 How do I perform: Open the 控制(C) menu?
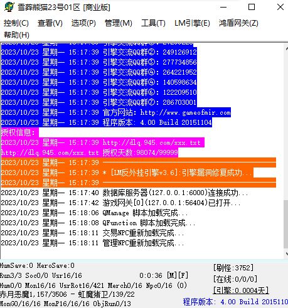click(x=16, y=23)
